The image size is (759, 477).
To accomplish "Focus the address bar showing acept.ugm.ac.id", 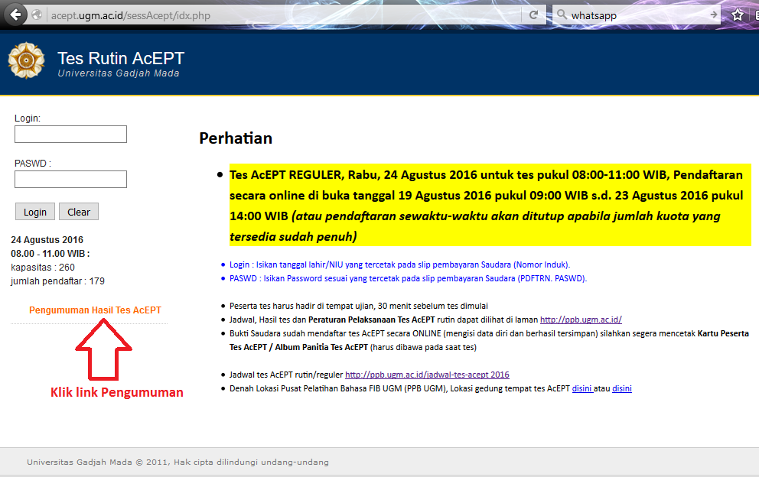I will coord(284,15).
